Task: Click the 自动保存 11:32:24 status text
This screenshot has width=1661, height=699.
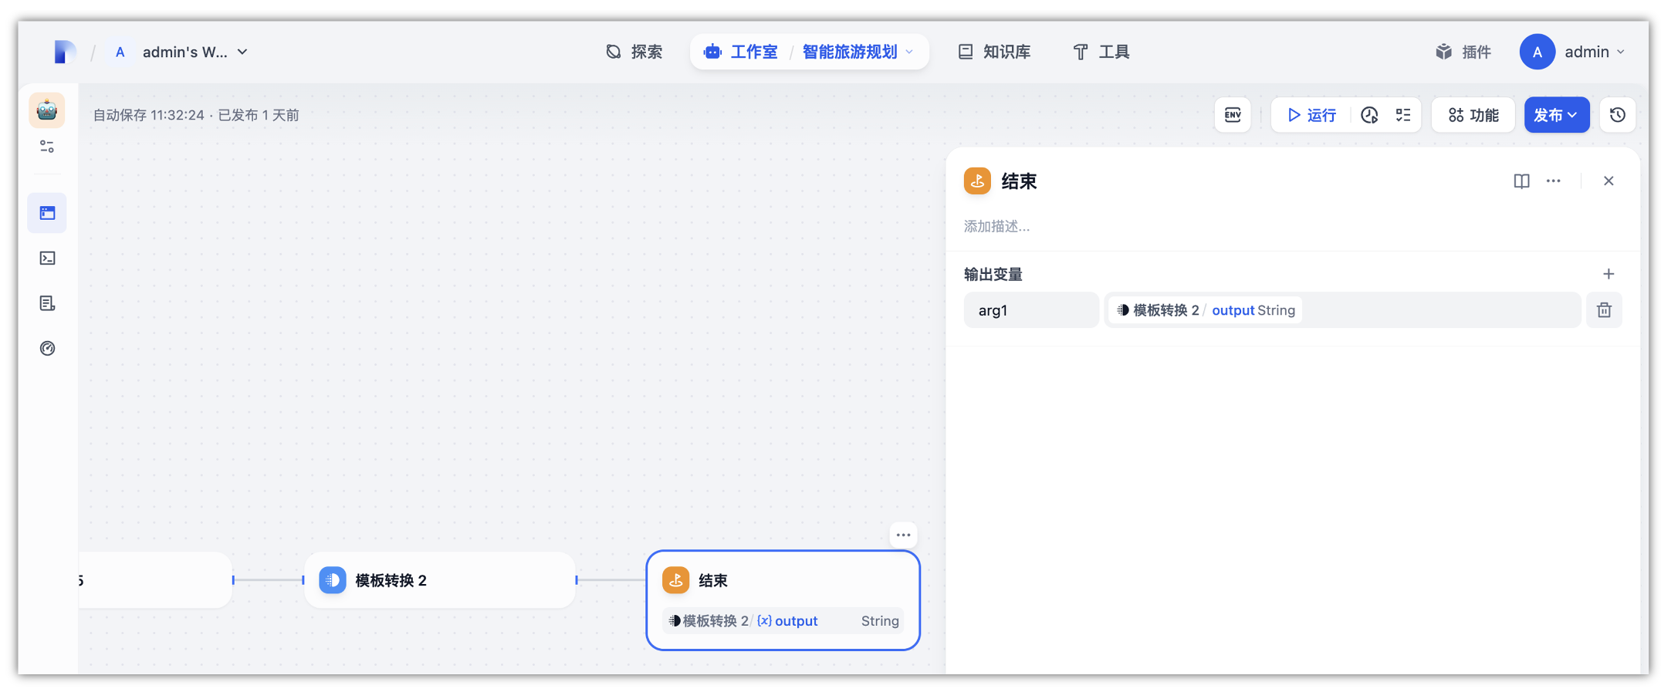Action: (148, 115)
